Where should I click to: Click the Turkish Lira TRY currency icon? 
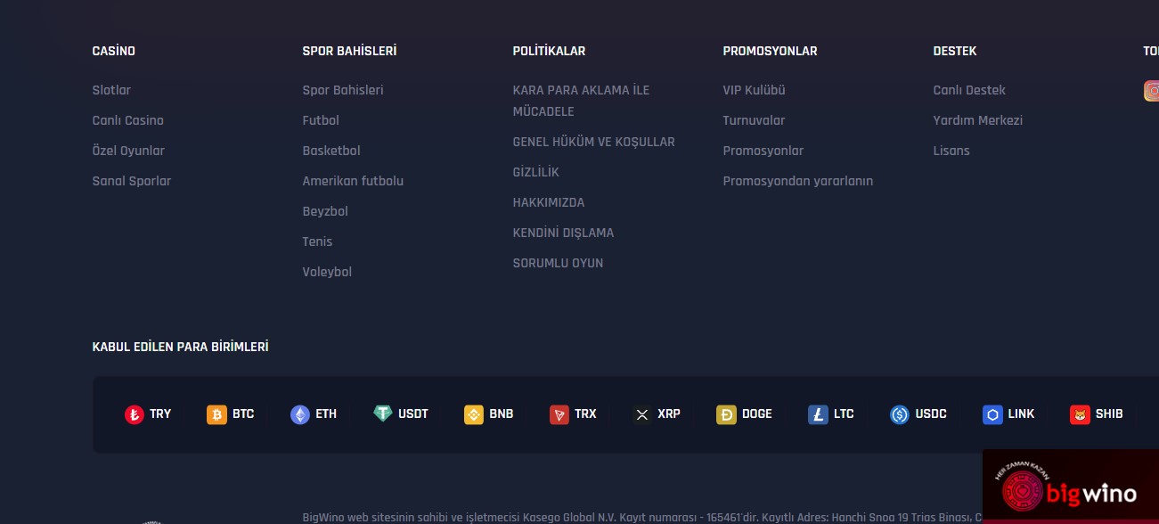tap(134, 414)
